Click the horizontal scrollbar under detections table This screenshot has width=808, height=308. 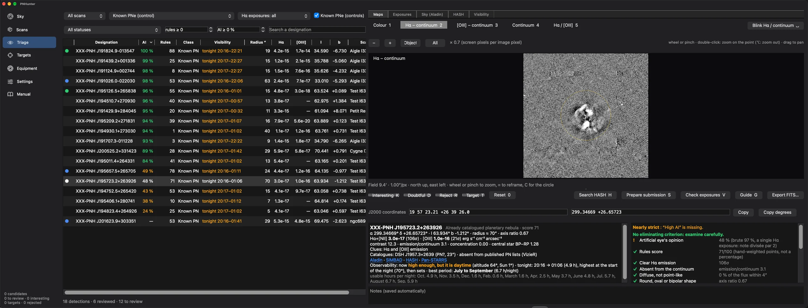(x=207, y=293)
